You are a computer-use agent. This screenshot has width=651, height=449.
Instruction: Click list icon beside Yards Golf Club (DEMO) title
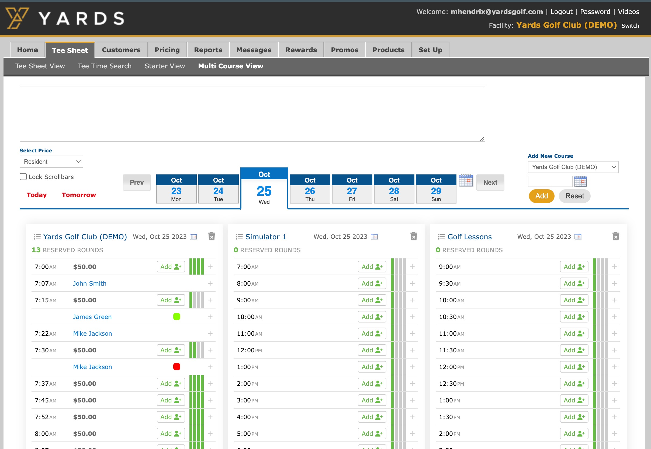(x=37, y=237)
